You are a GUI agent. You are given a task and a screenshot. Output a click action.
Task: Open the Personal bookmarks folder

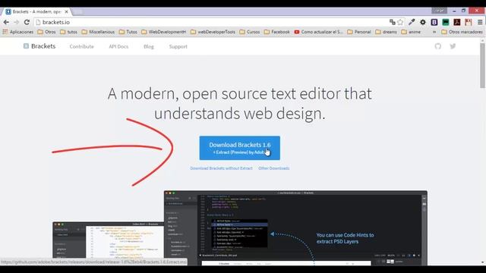pos(359,32)
